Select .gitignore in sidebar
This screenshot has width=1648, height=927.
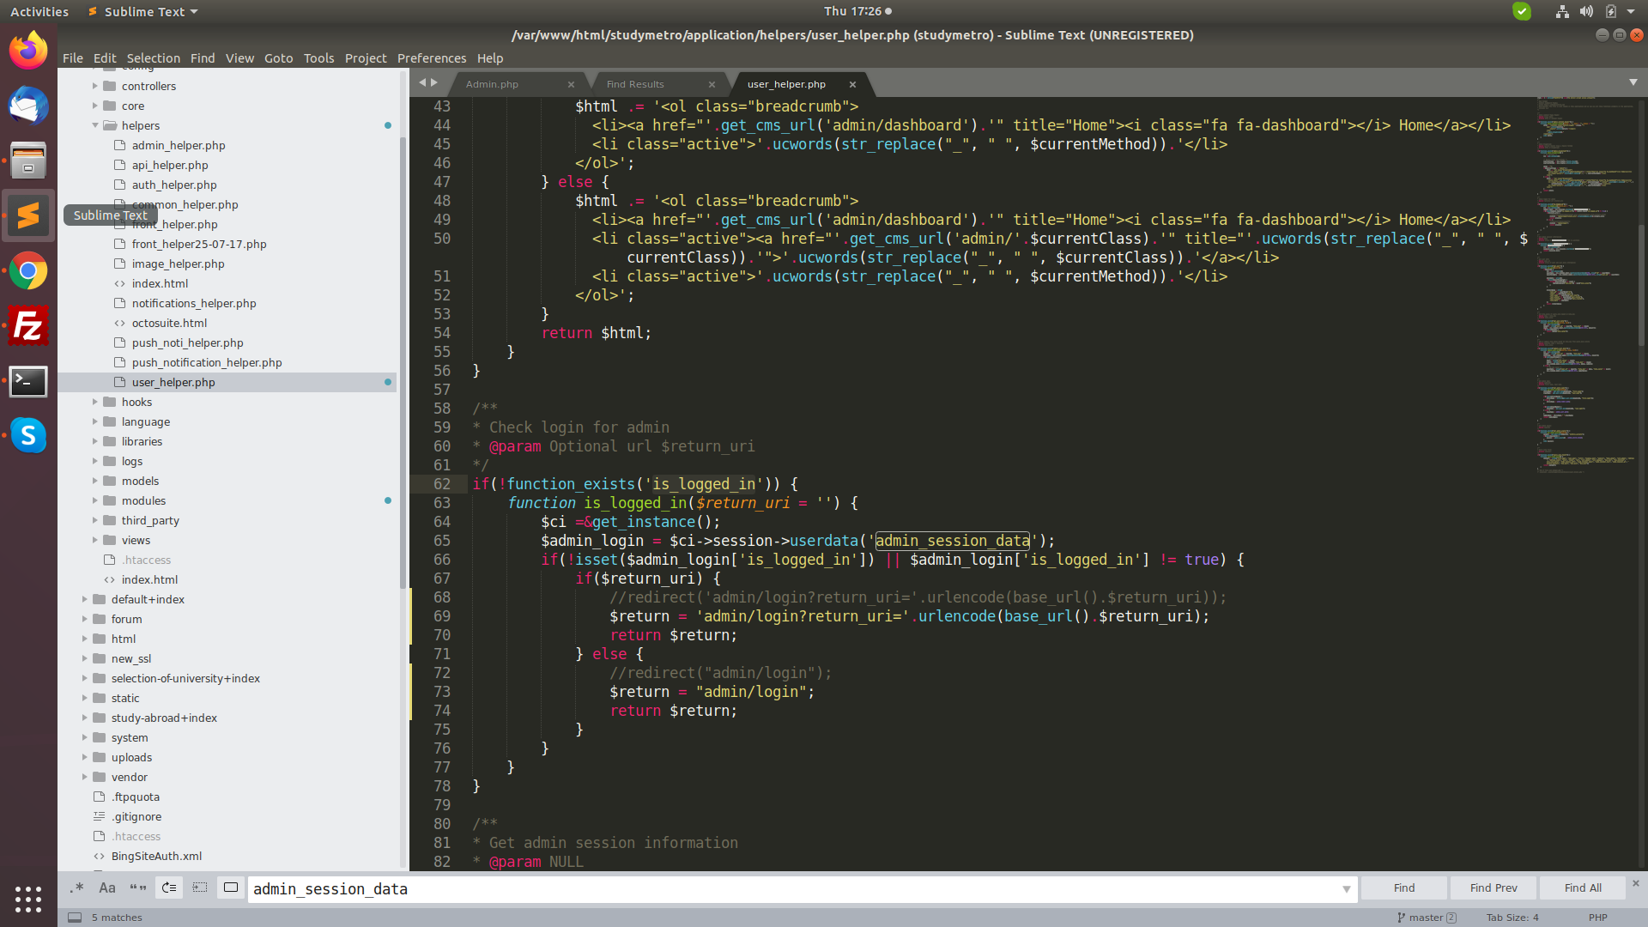[x=136, y=816]
